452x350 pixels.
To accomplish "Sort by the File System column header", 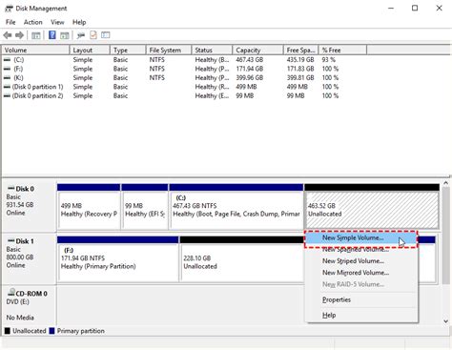I will (169, 50).
